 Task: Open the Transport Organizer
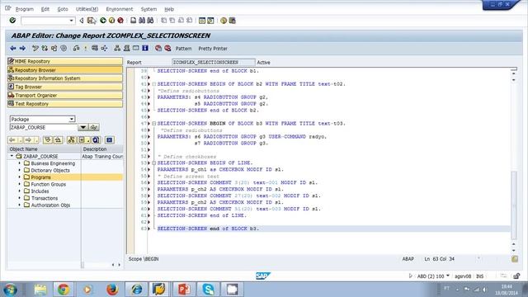(65, 96)
